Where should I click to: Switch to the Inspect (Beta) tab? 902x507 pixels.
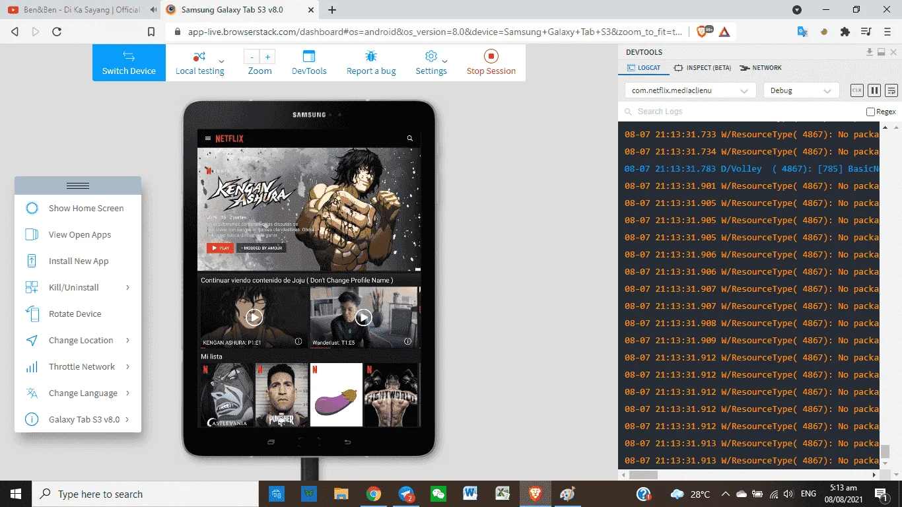coord(703,68)
